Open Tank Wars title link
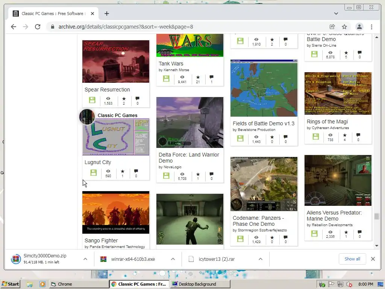Image resolution: width=385 pixels, height=289 pixels. click(171, 64)
